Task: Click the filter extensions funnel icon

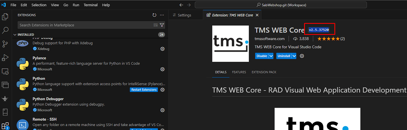Action: click(162, 25)
